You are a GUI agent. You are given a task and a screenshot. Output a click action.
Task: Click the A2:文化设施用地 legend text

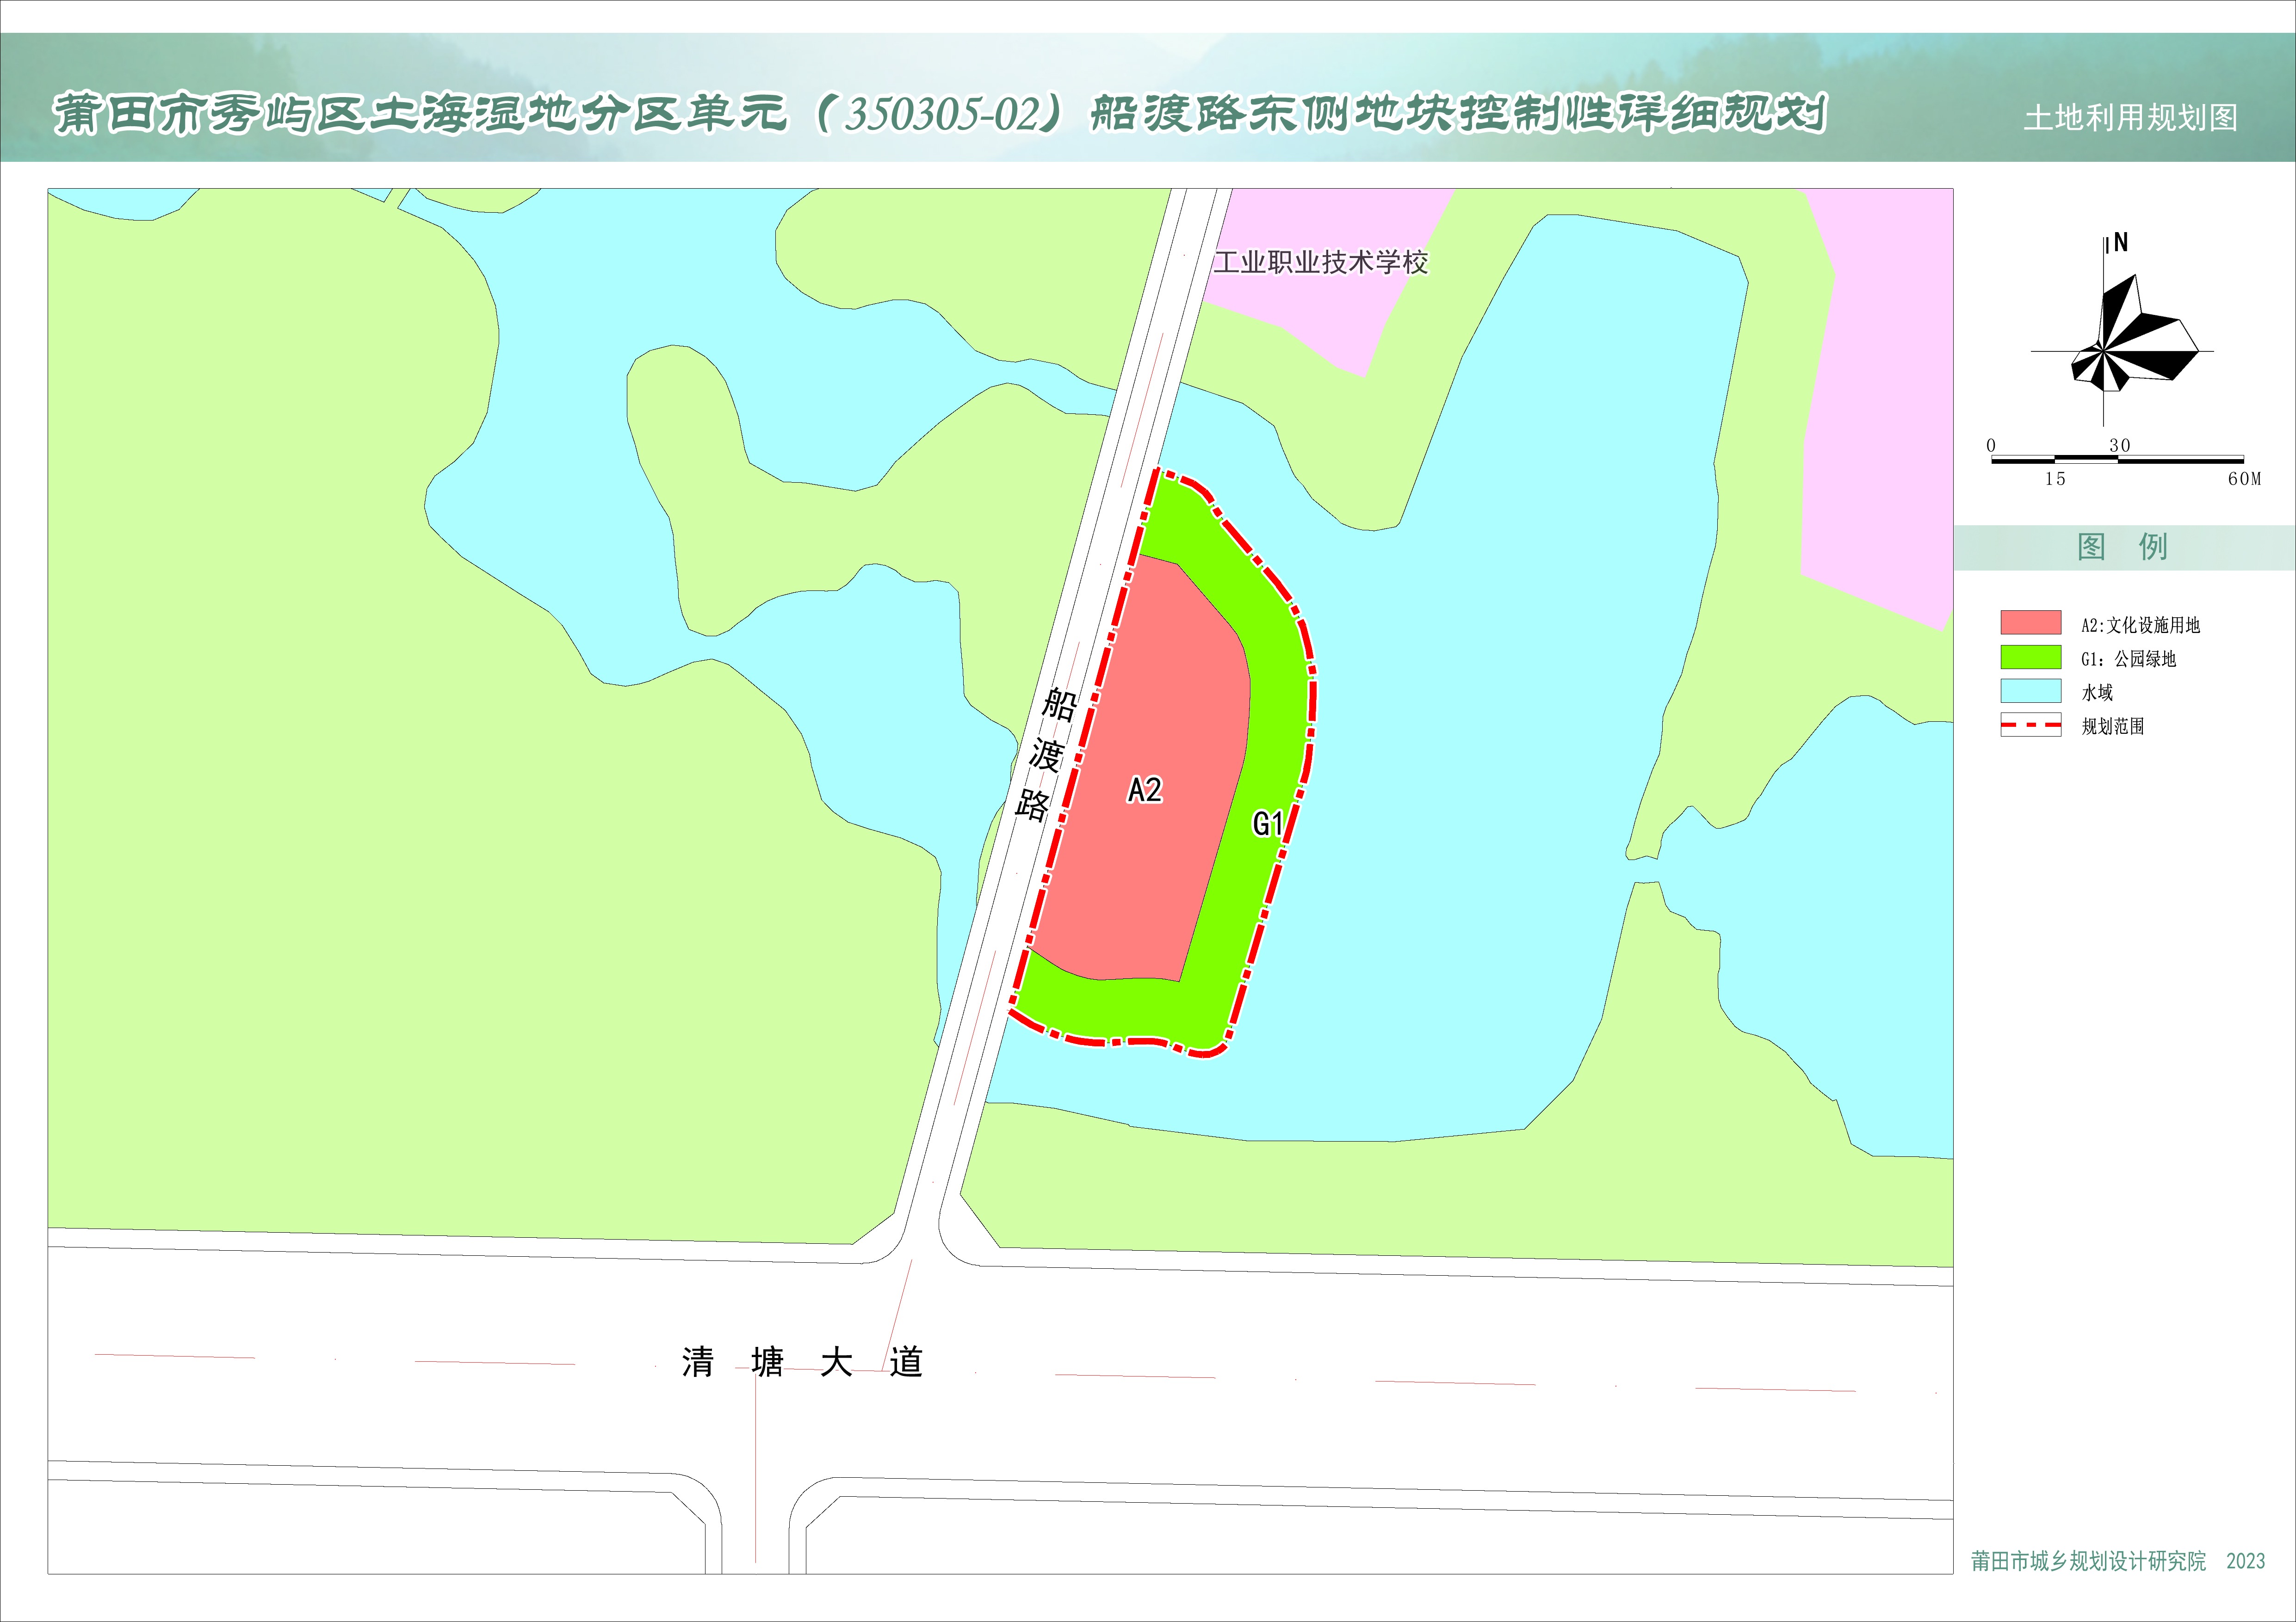[x=2140, y=626]
